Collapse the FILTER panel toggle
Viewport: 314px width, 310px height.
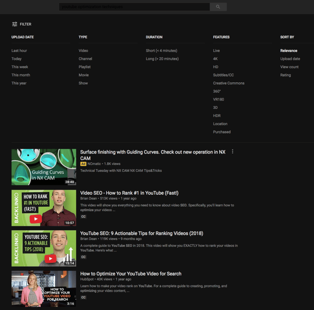[21, 24]
